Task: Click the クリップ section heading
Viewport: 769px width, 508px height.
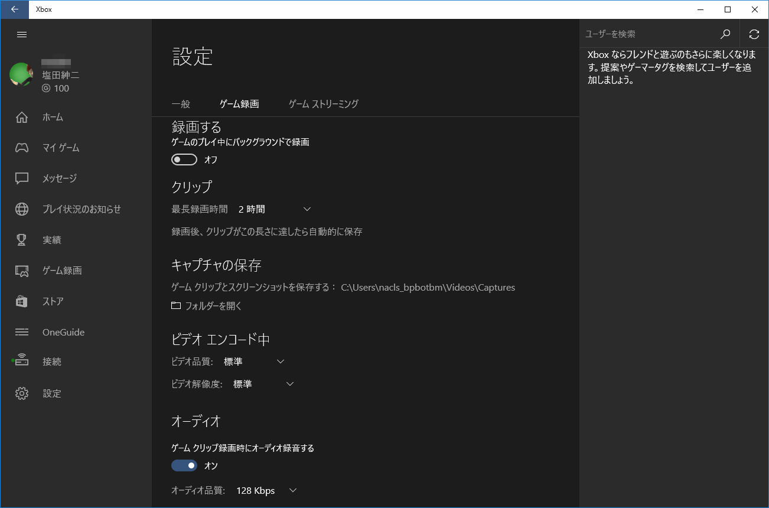Action: [x=191, y=187]
